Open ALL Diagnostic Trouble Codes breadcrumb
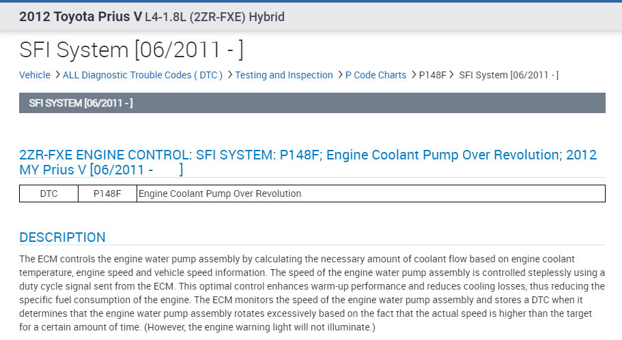 pos(142,75)
